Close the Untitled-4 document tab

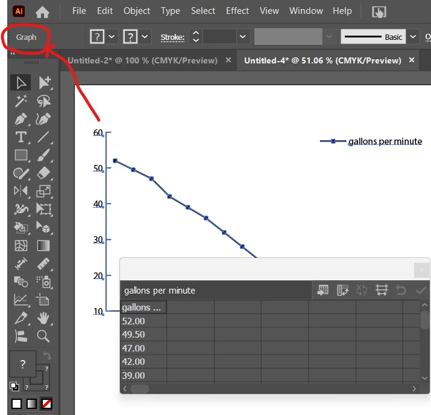(x=412, y=60)
